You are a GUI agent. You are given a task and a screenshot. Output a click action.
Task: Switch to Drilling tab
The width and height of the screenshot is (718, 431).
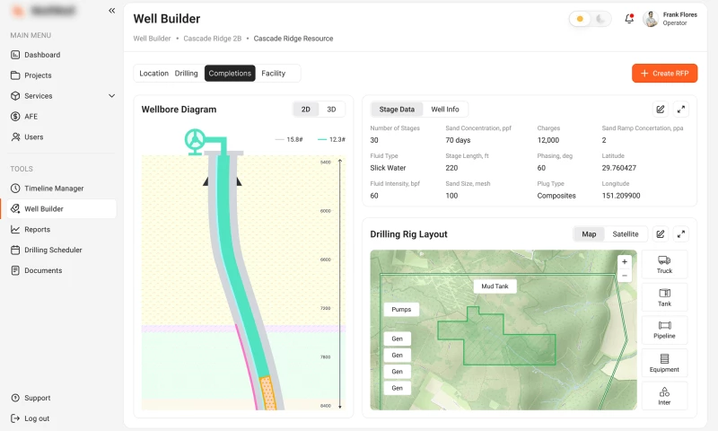187,74
